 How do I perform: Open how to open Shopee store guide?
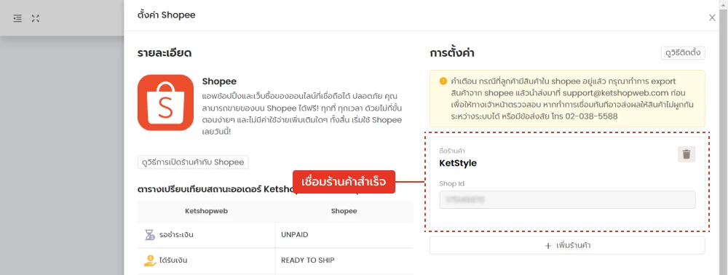[193, 162]
